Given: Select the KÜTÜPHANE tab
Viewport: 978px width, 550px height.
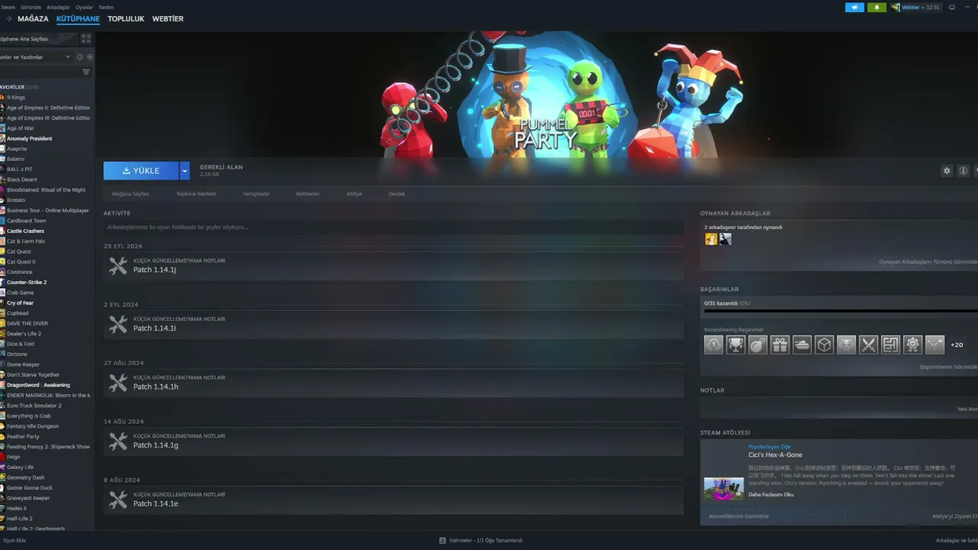Looking at the screenshot, I should 78,19.
